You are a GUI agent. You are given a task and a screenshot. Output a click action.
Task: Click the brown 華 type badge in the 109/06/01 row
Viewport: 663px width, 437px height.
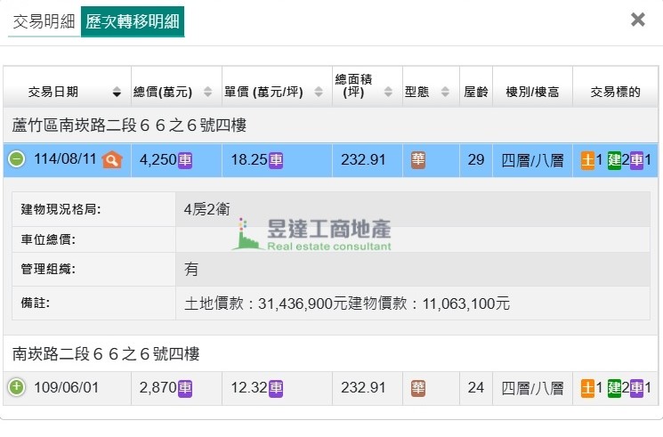click(x=418, y=388)
